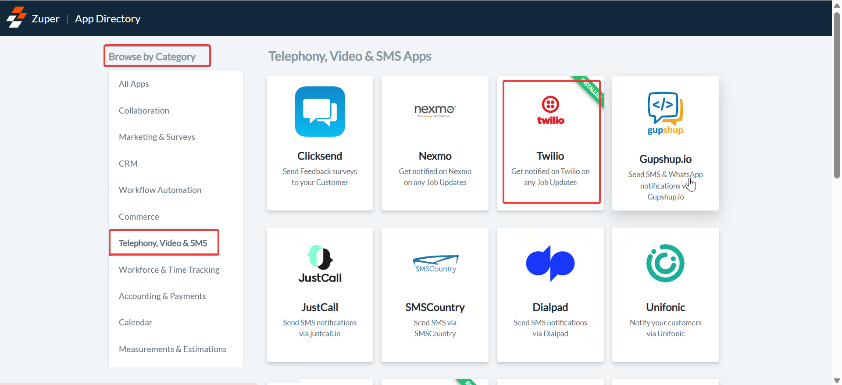Open the Clicksend chat bubble icon

point(320,111)
